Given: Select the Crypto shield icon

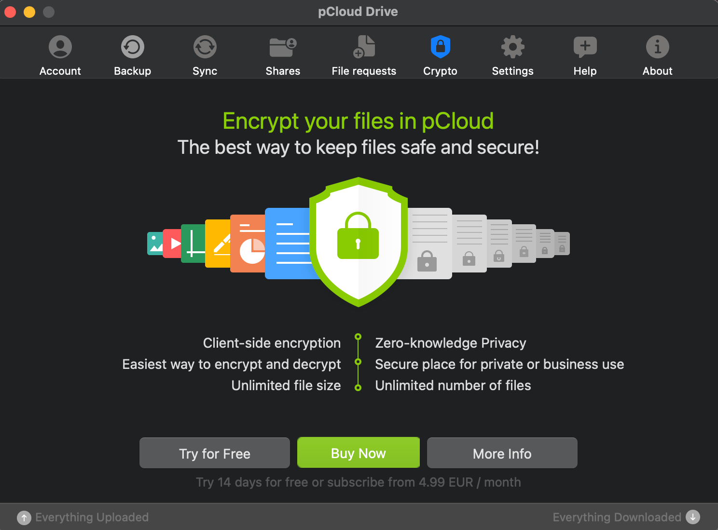Looking at the screenshot, I should (441, 47).
